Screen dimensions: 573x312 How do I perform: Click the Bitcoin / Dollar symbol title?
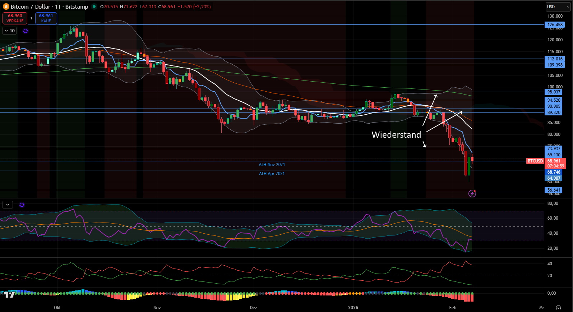[x=49, y=6]
